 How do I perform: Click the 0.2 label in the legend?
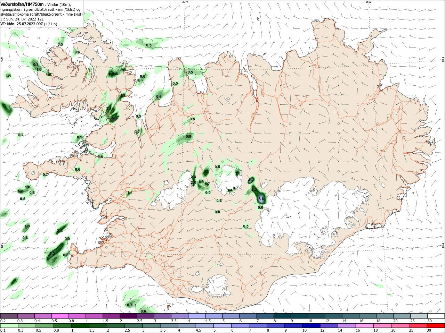pos(3,321)
